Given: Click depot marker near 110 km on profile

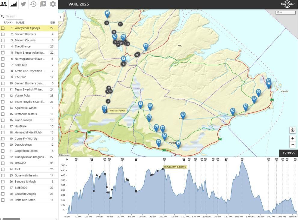Looking at the screenshot, I should pos(184,159).
